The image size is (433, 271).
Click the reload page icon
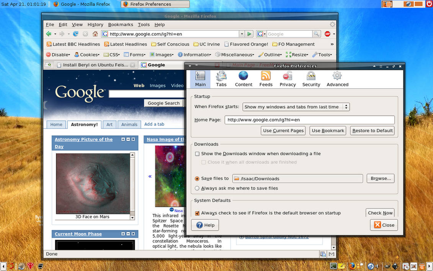click(75, 34)
